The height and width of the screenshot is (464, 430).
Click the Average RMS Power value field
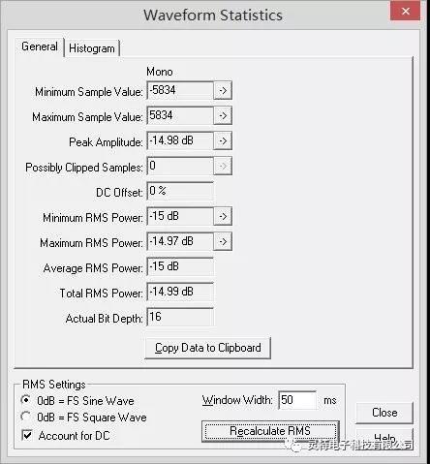coord(180,266)
